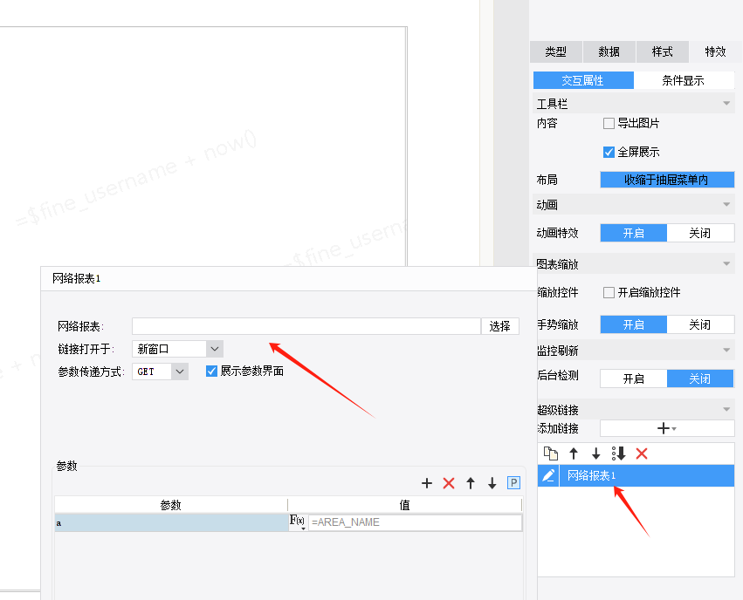
Task: Set 手势缩放 to 关闭
Action: pyautogui.click(x=700, y=325)
